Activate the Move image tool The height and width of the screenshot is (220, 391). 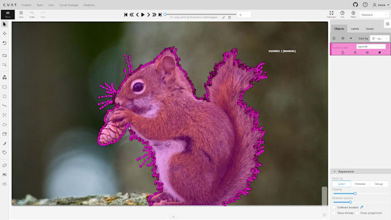(5, 33)
